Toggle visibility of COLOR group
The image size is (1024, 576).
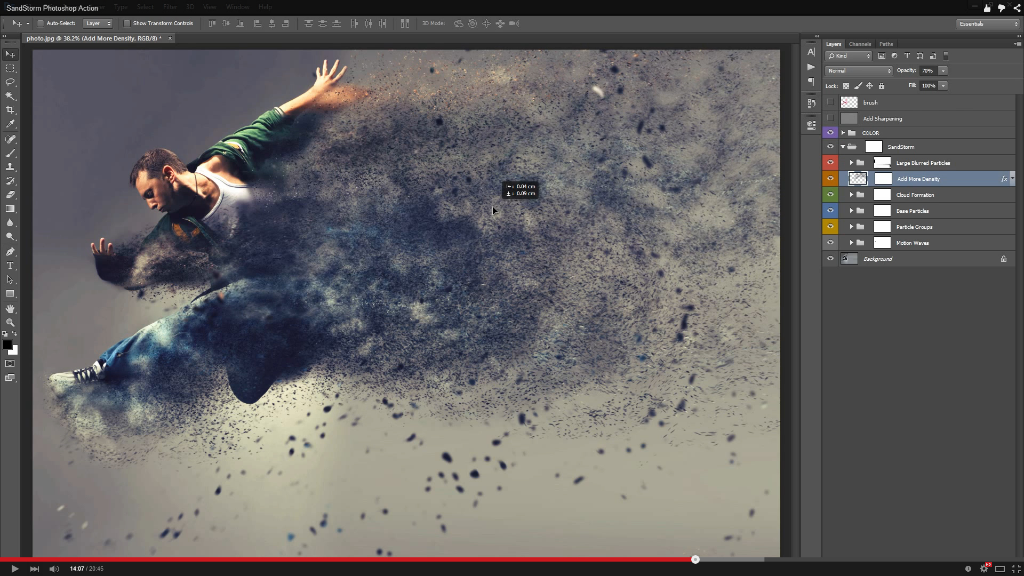click(x=830, y=133)
